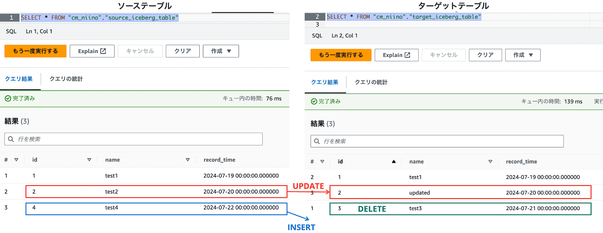The width and height of the screenshot is (603, 233).
Task: Click record_time column header in source table
Action: 219,160
